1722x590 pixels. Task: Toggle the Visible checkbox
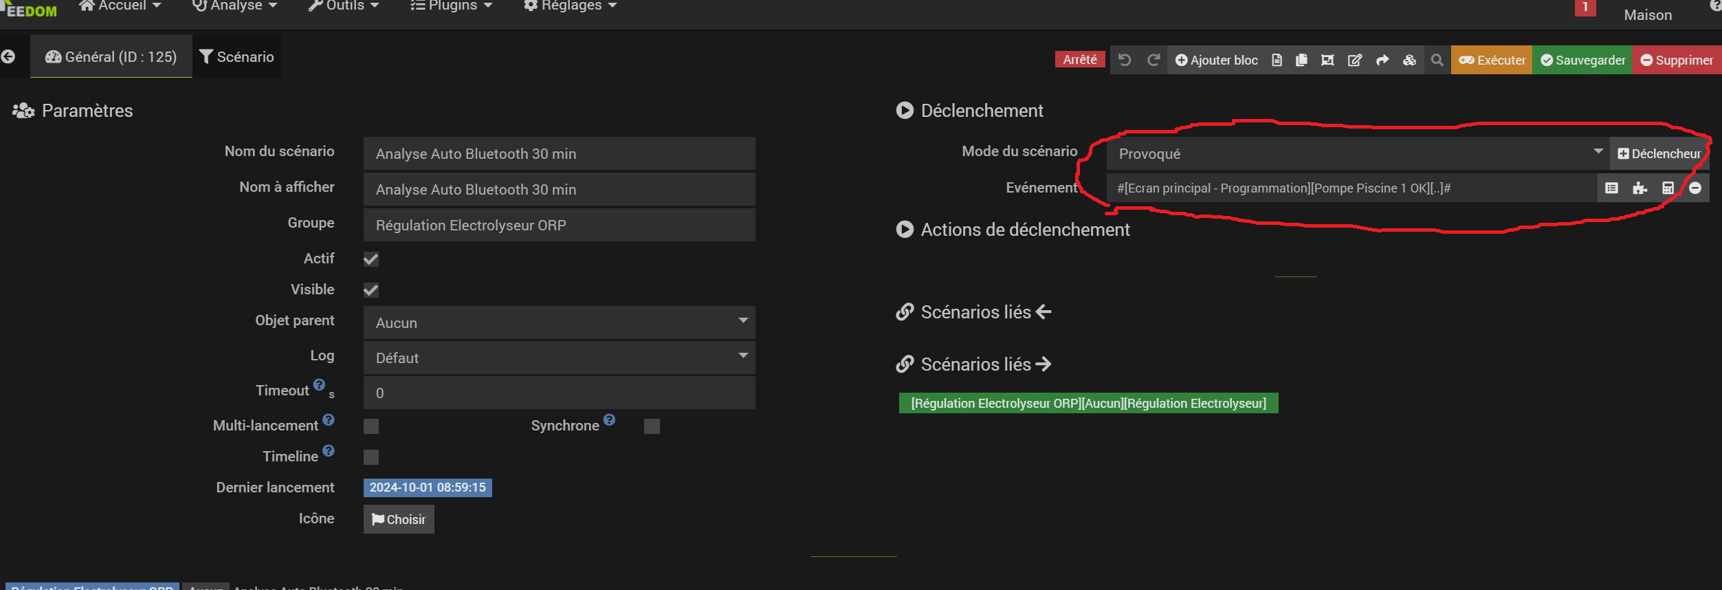click(371, 290)
